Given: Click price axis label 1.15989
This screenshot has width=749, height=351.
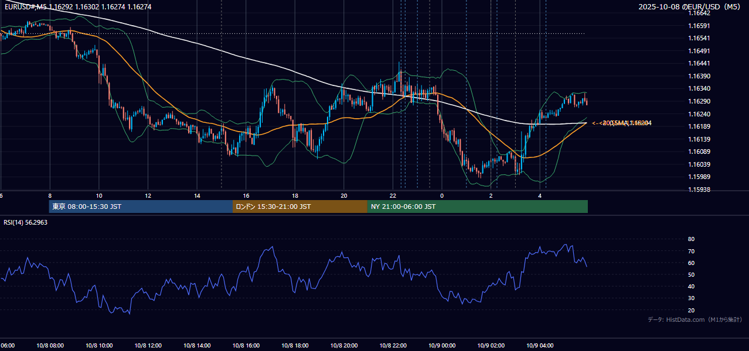Looking at the screenshot, I should click(x=699, y=177).
